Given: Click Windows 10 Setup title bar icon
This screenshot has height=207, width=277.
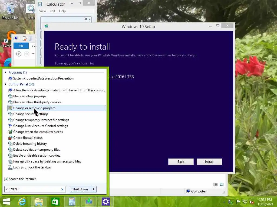Looking at the screenshot, I should (47, 26).
